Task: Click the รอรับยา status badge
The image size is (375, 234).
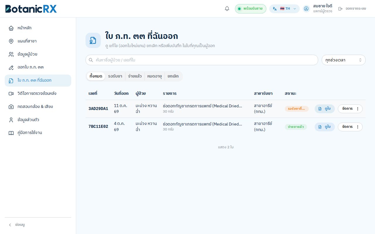Action: click(x=297, y=109)
